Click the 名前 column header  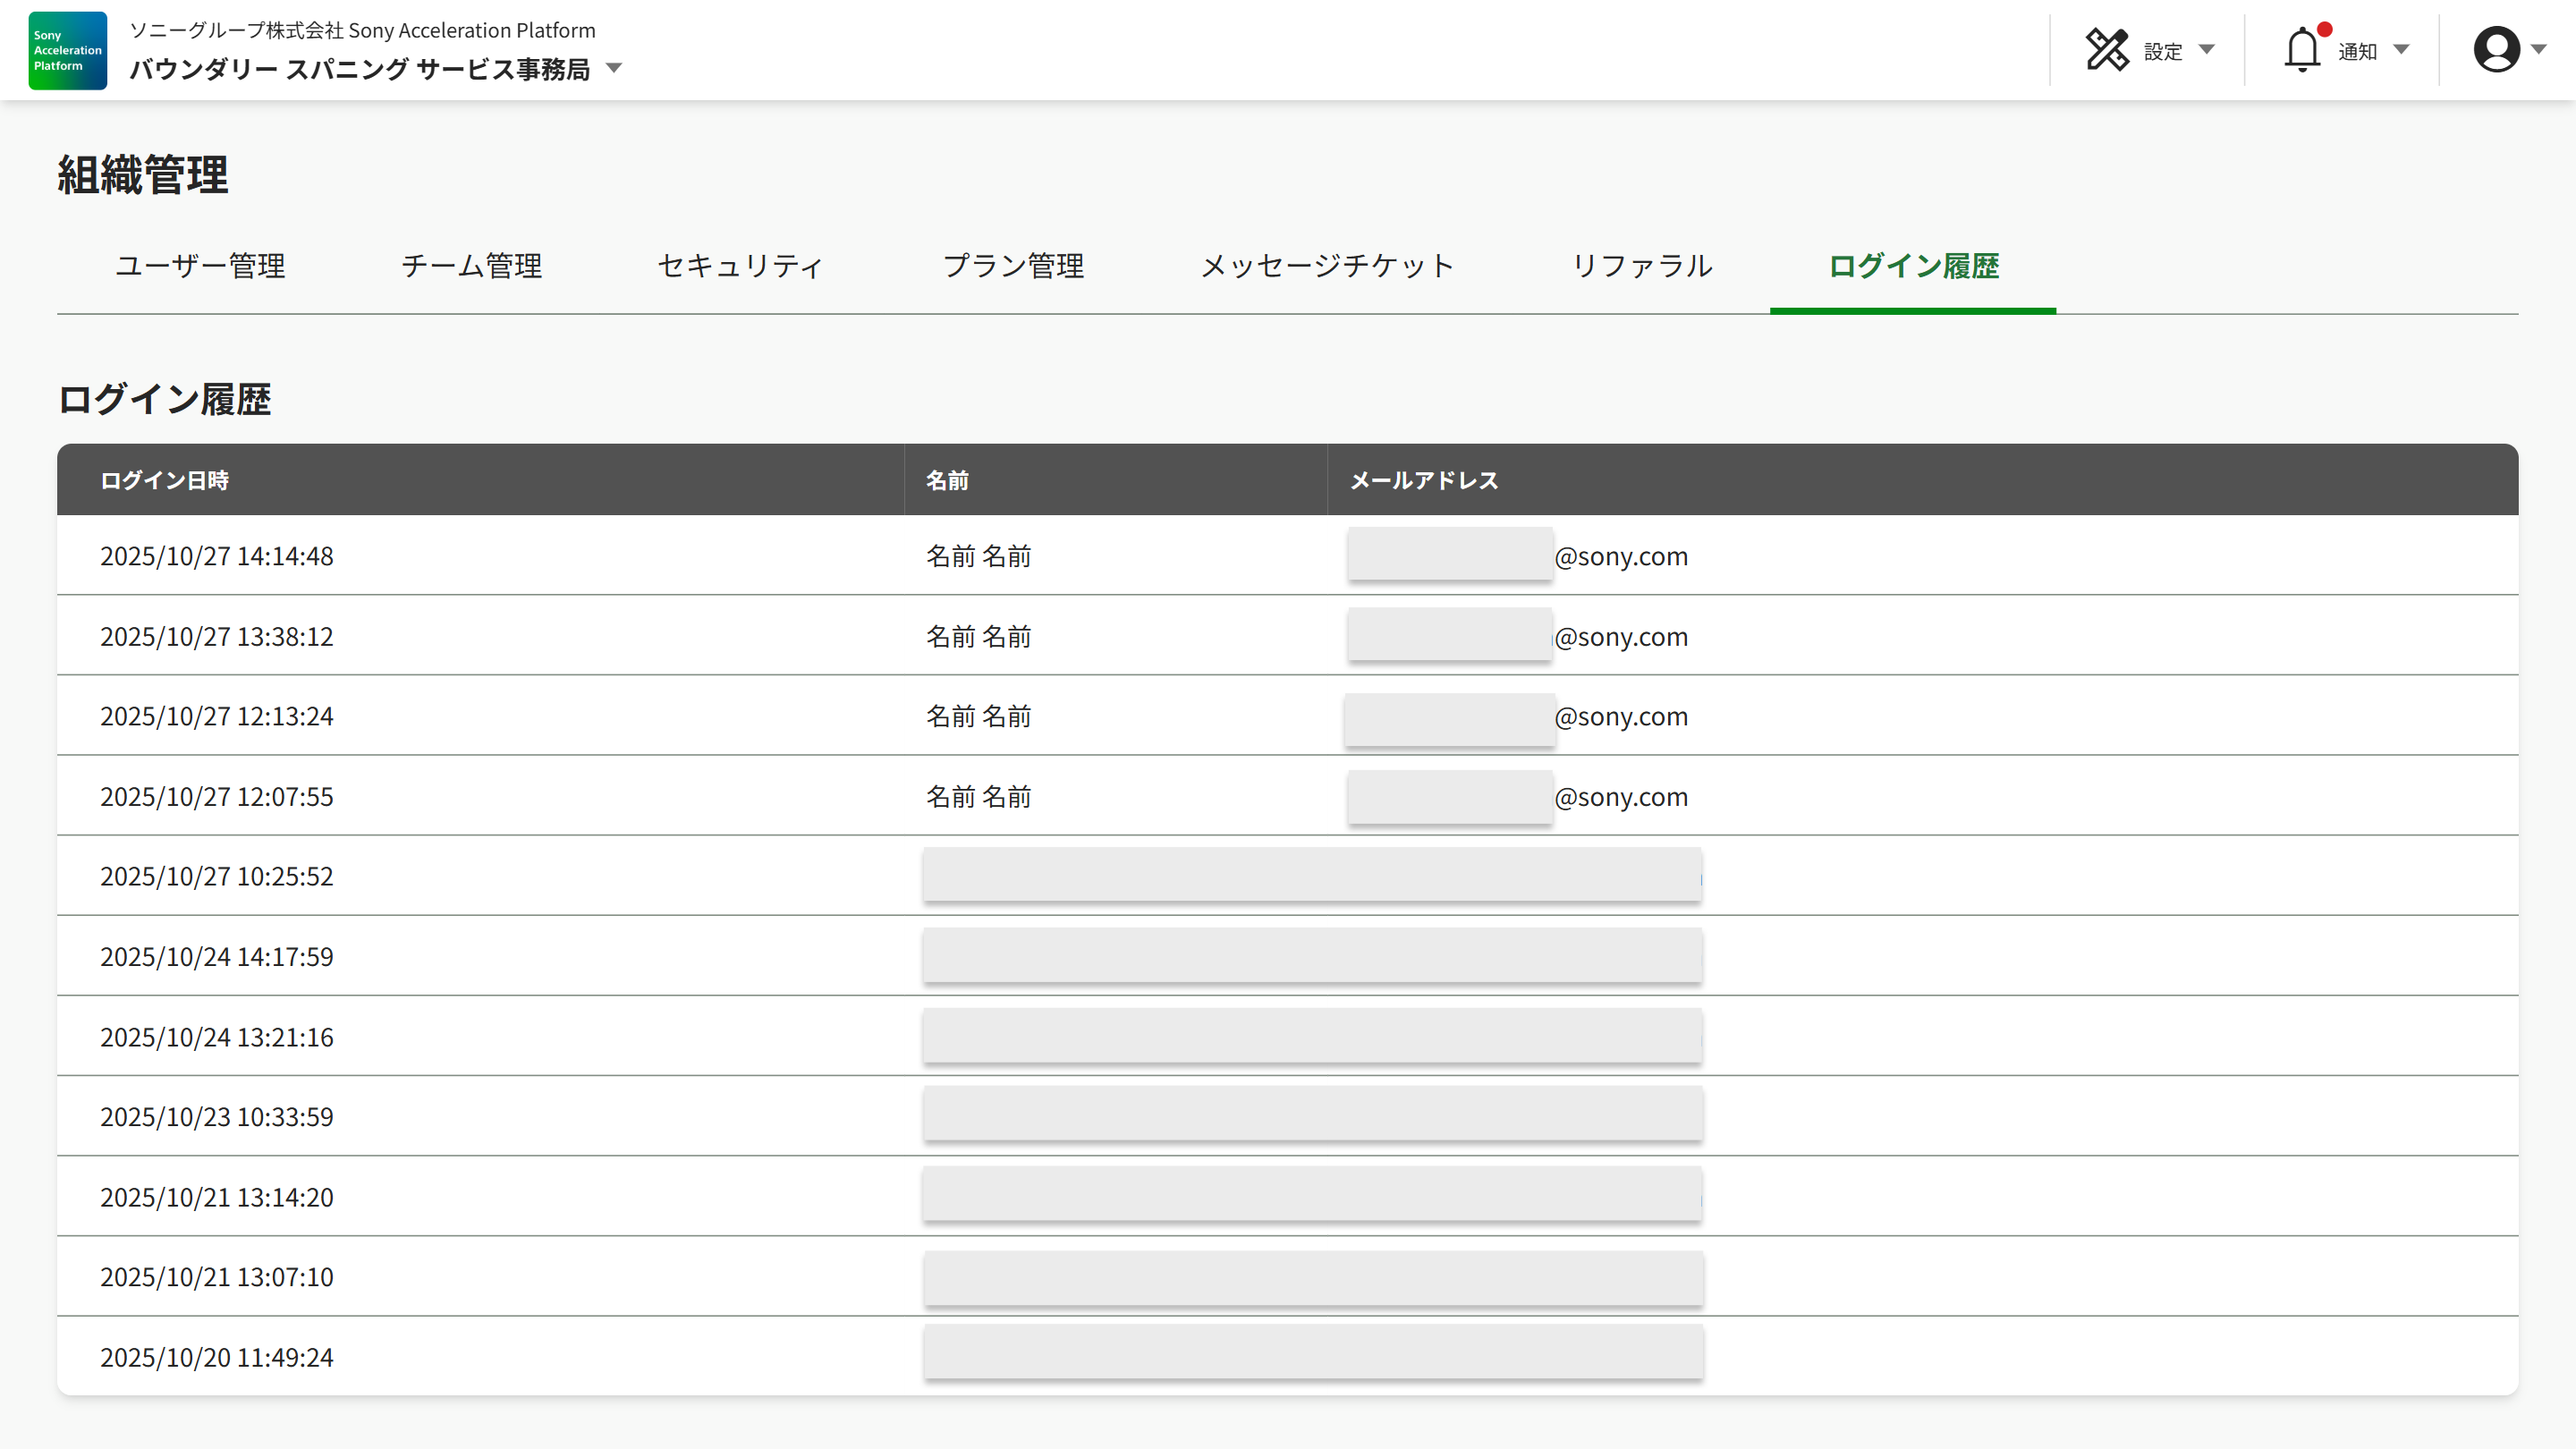tap(947, 481)
